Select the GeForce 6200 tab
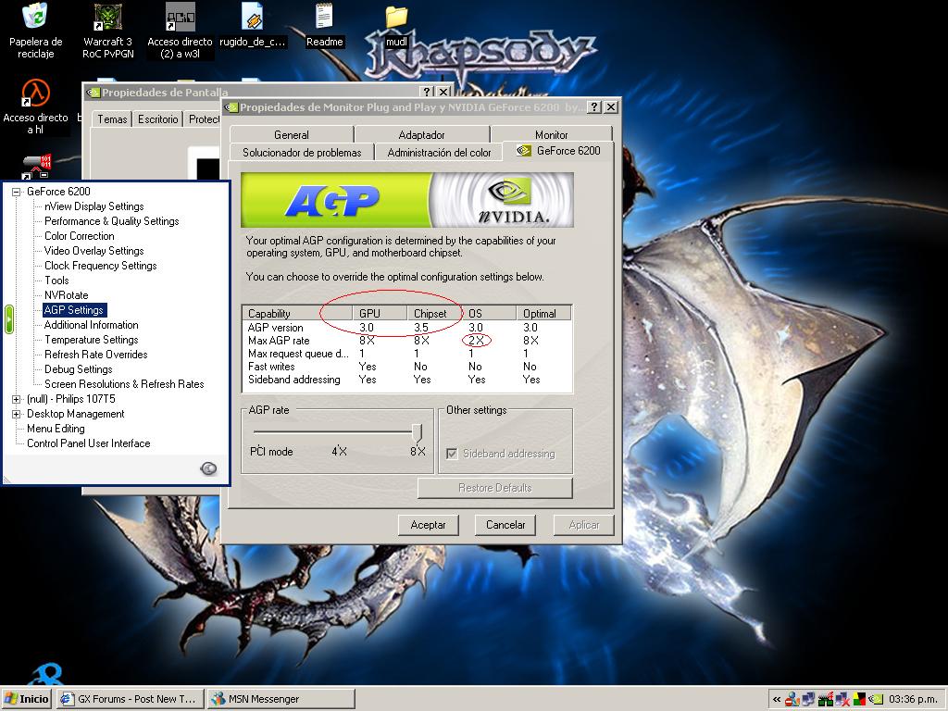948x711 pixels. [x=558, y=151]
